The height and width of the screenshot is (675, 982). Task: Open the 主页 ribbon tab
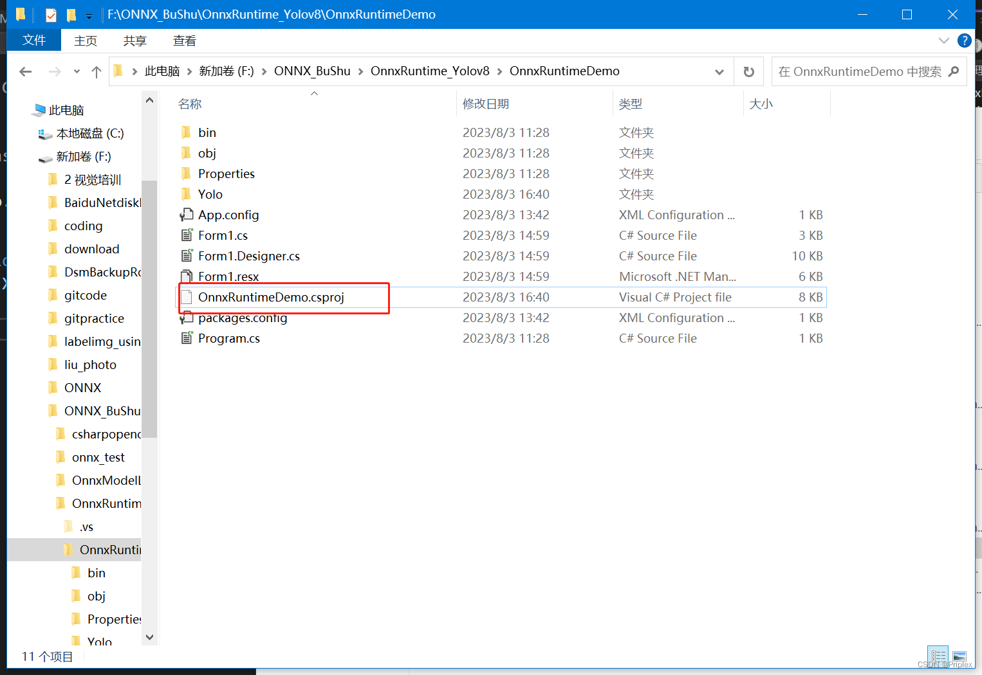pos(86,40)
